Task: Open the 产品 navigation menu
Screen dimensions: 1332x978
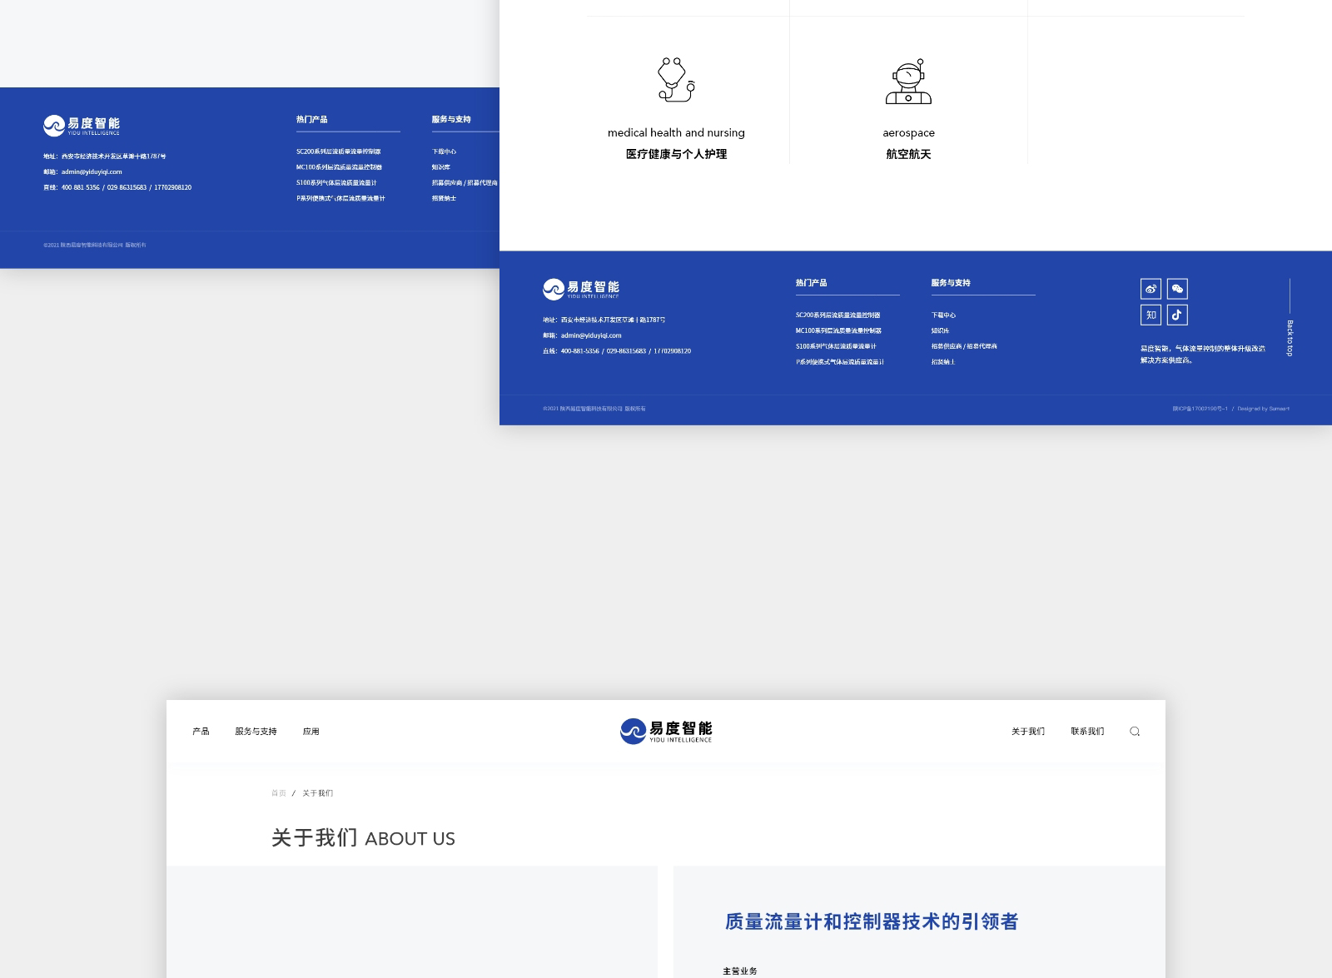Action: tap(199, 731)
